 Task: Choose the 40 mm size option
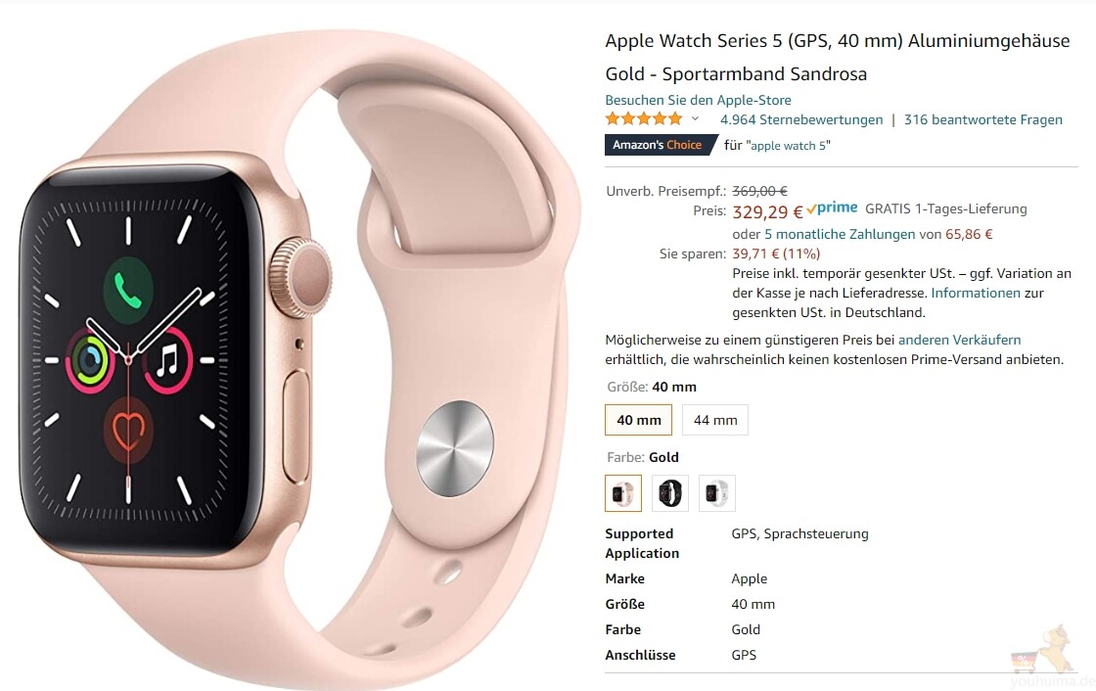(638, 420)
